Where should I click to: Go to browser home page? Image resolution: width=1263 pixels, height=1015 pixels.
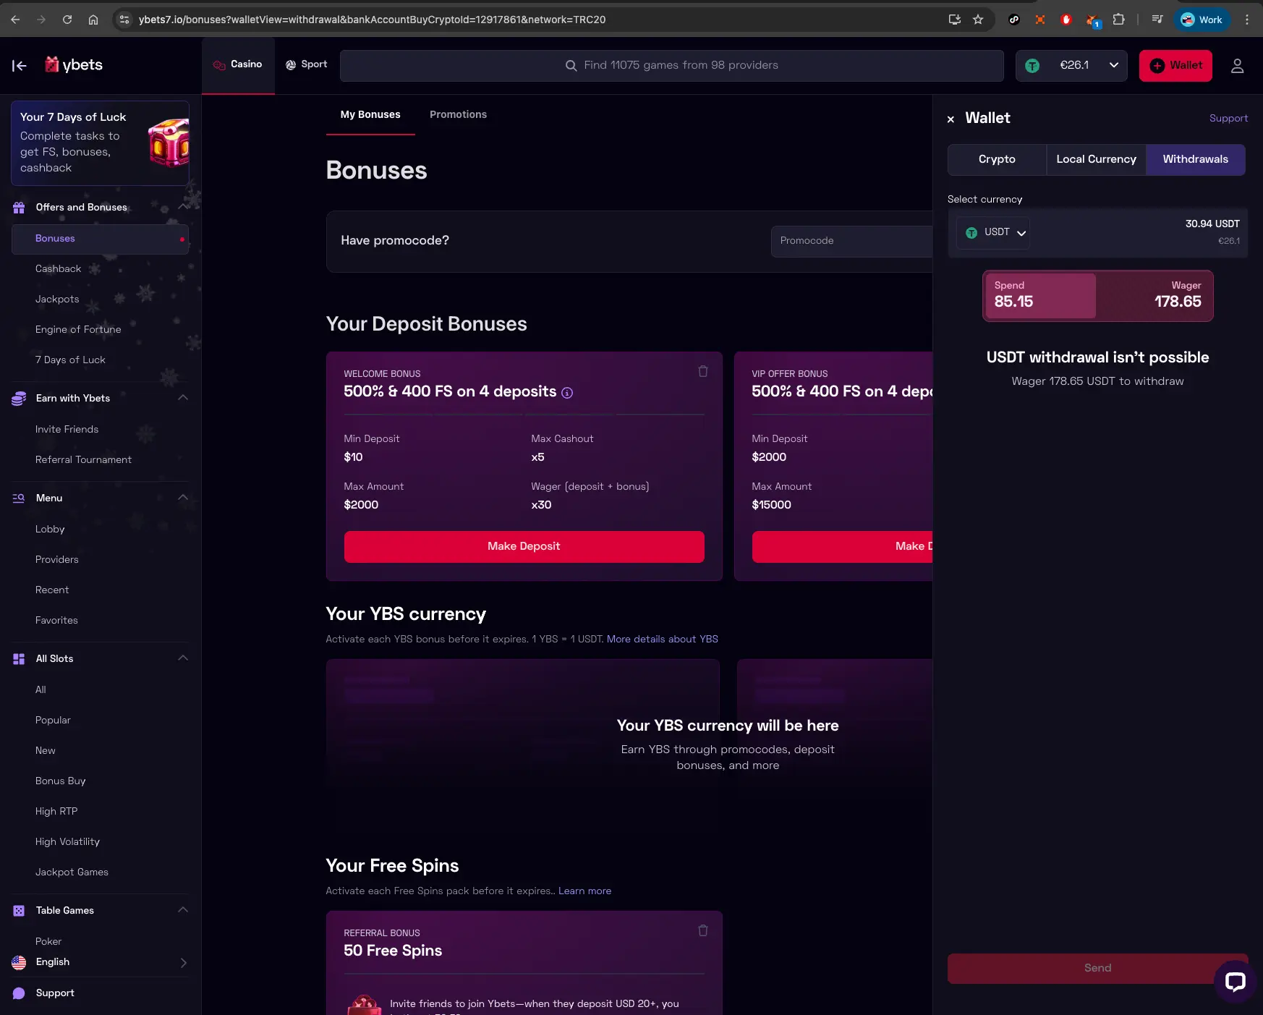[93, 20]
